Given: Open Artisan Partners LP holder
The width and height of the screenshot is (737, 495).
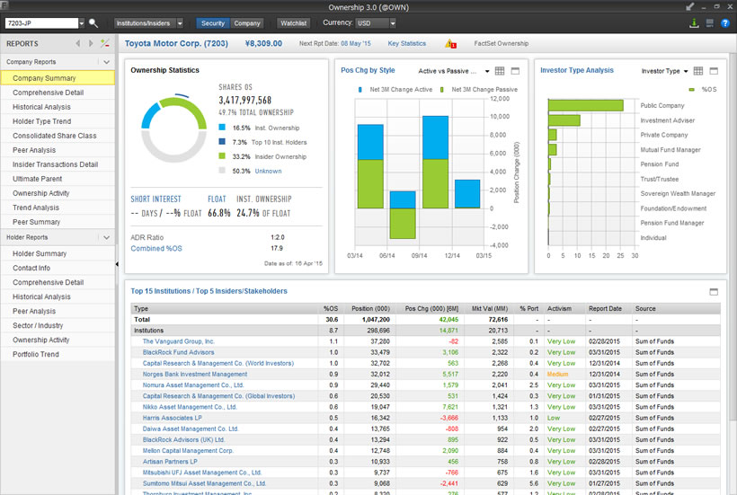Looking at the screenshot, I should tap(170, 462).
